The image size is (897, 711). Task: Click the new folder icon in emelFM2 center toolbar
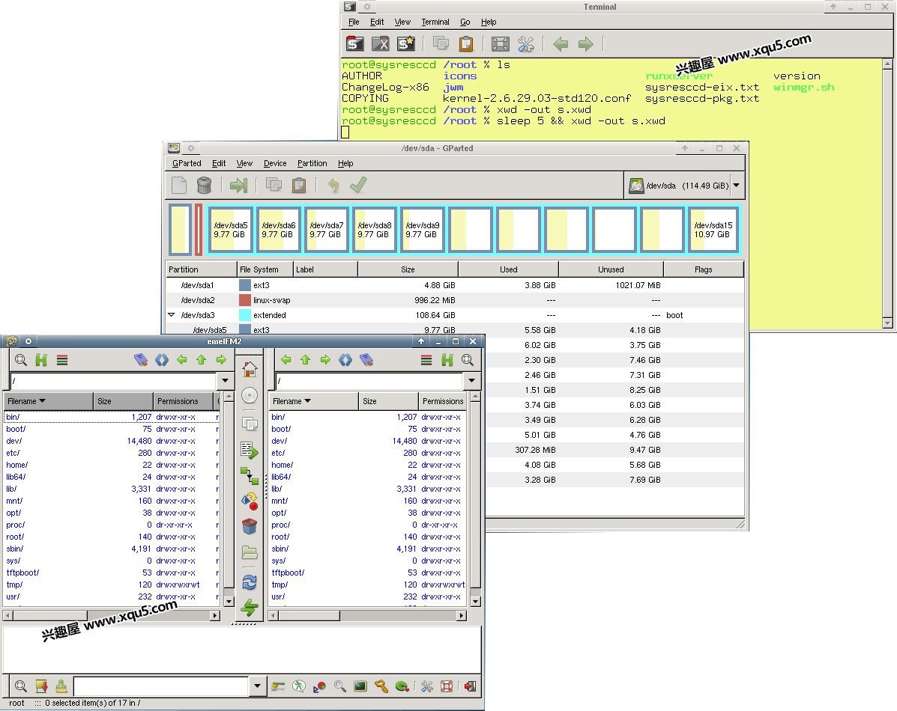click(x=250, y=552)
